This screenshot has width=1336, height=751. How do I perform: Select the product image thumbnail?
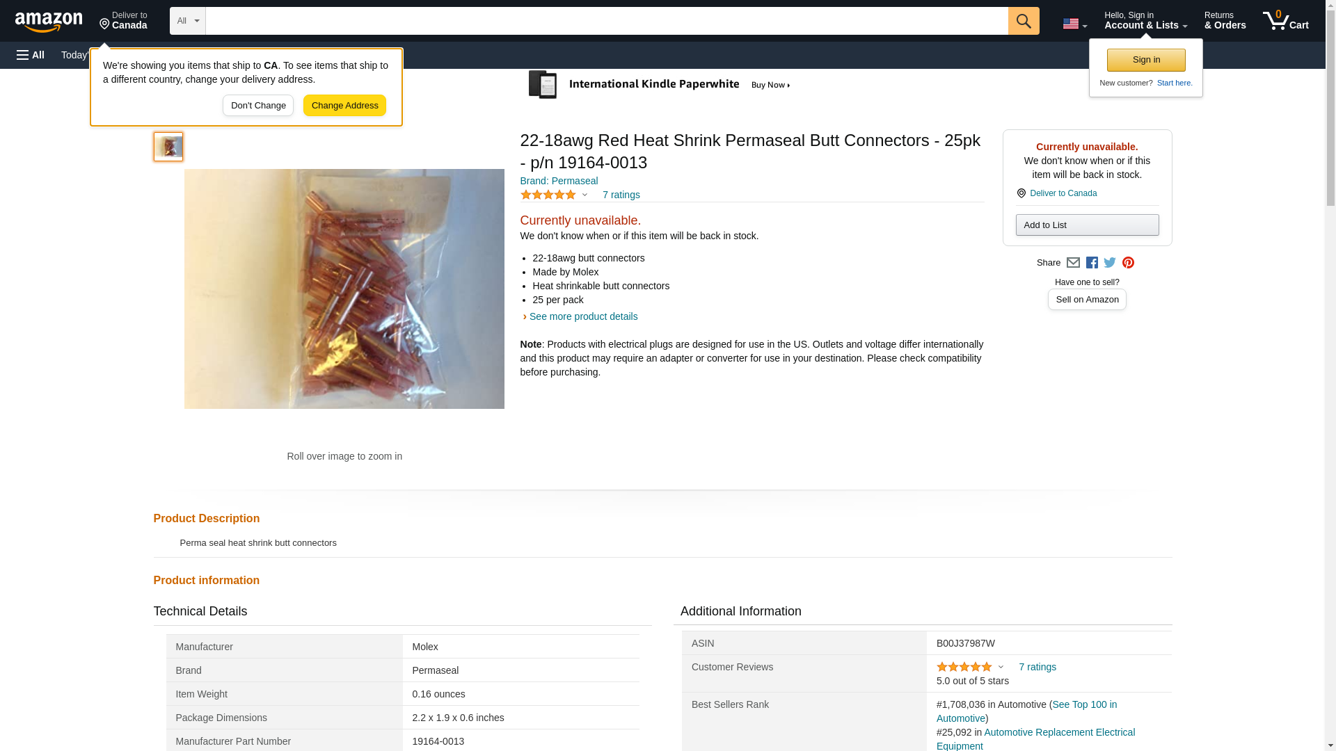(168, 147)
